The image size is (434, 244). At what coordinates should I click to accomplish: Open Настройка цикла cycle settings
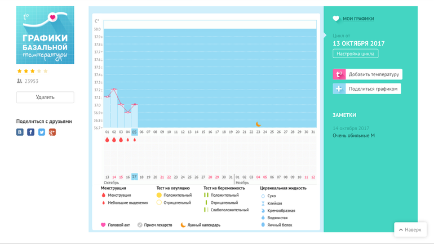pyautogui.click(x=355, y=54)
